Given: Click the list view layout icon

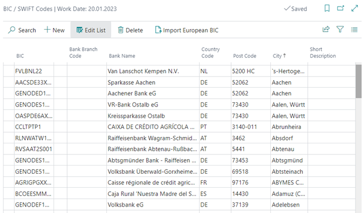Looking at the screenshot, I should tap(354, 30).
